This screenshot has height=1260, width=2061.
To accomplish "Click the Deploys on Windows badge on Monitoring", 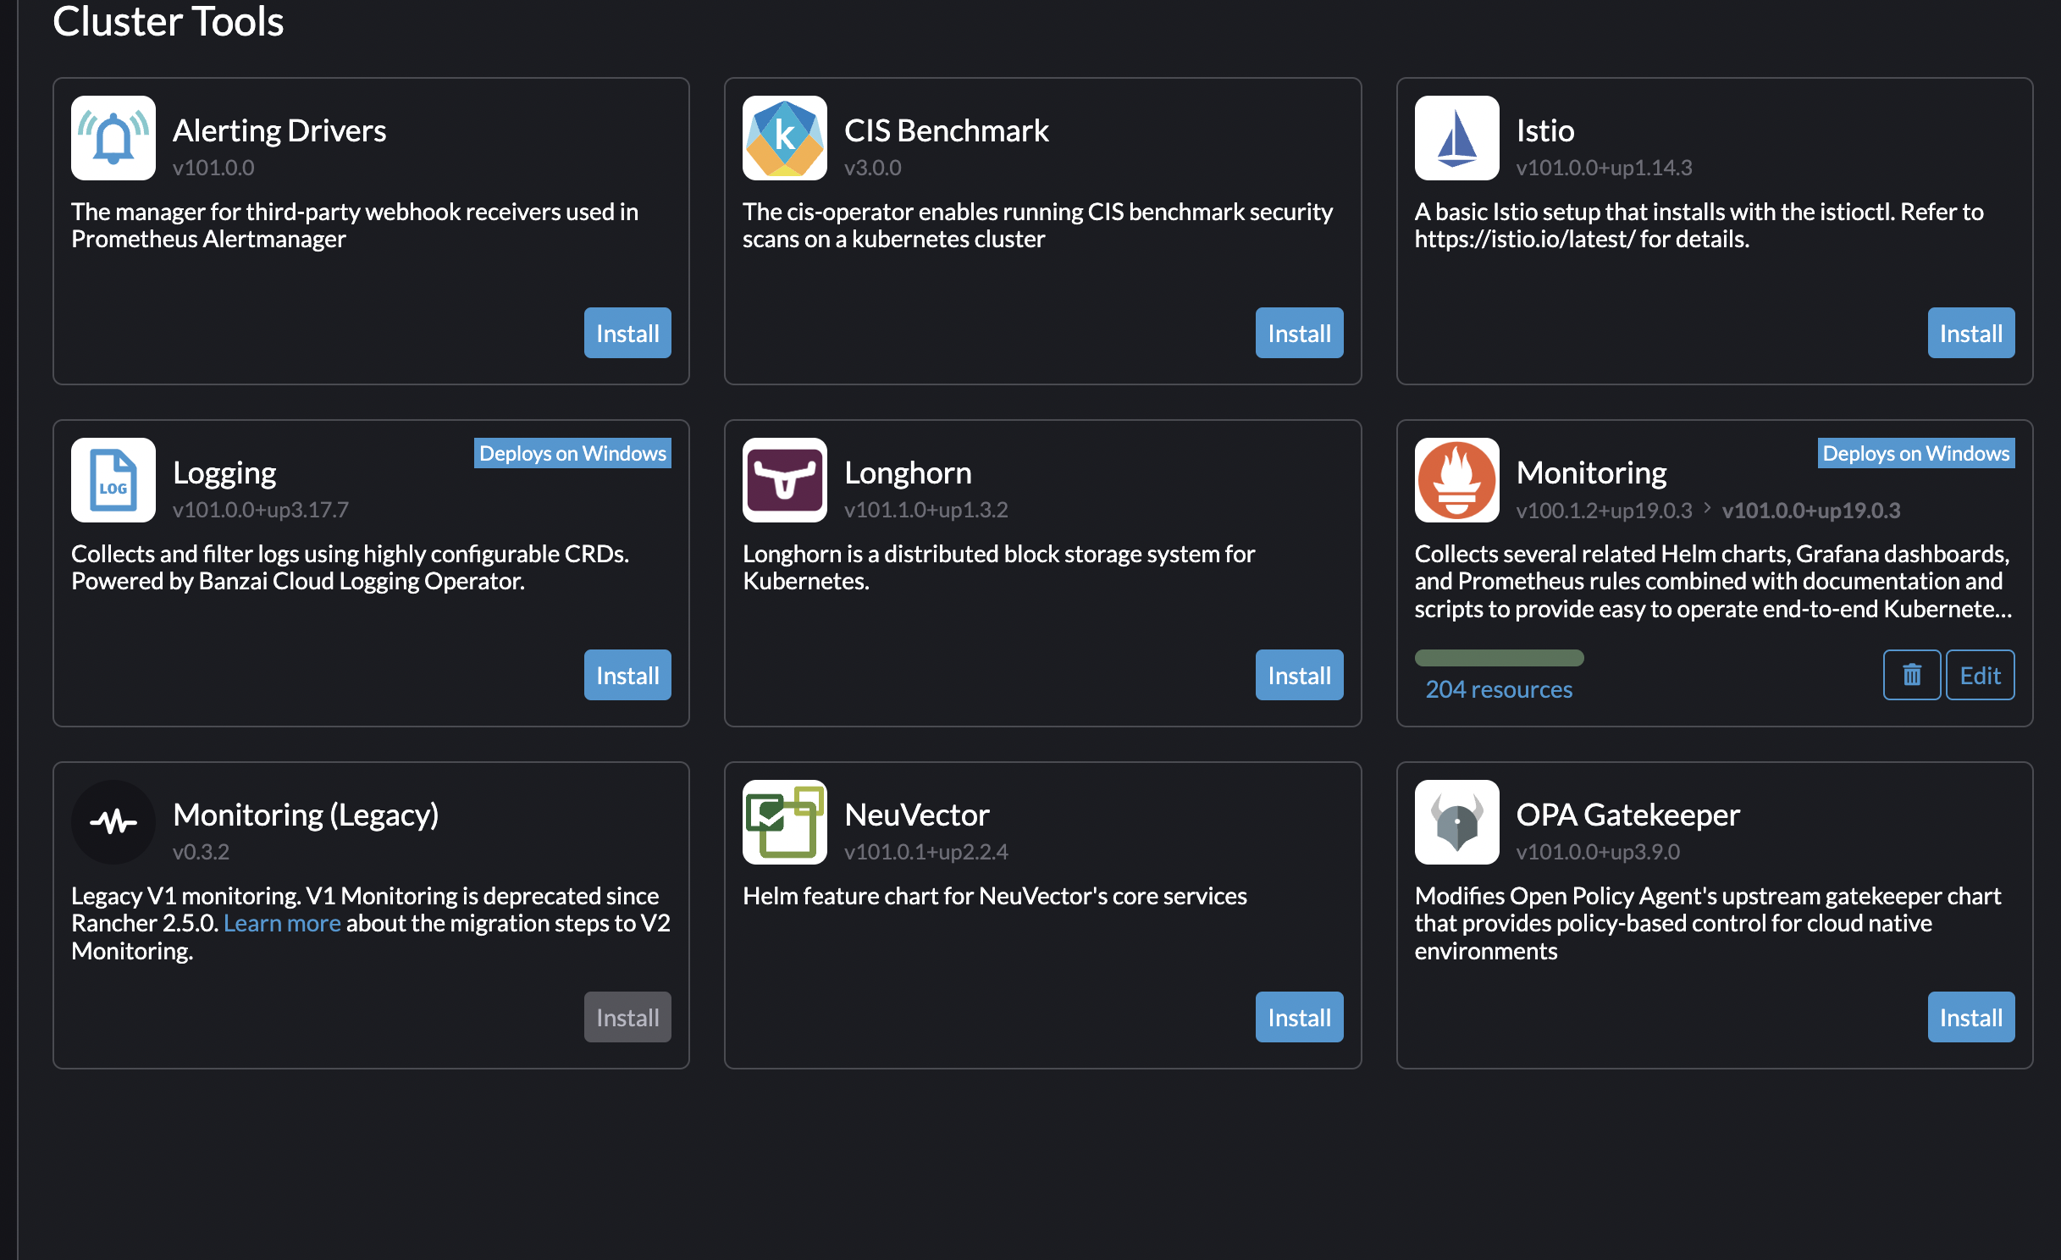I will (1915, 453).
